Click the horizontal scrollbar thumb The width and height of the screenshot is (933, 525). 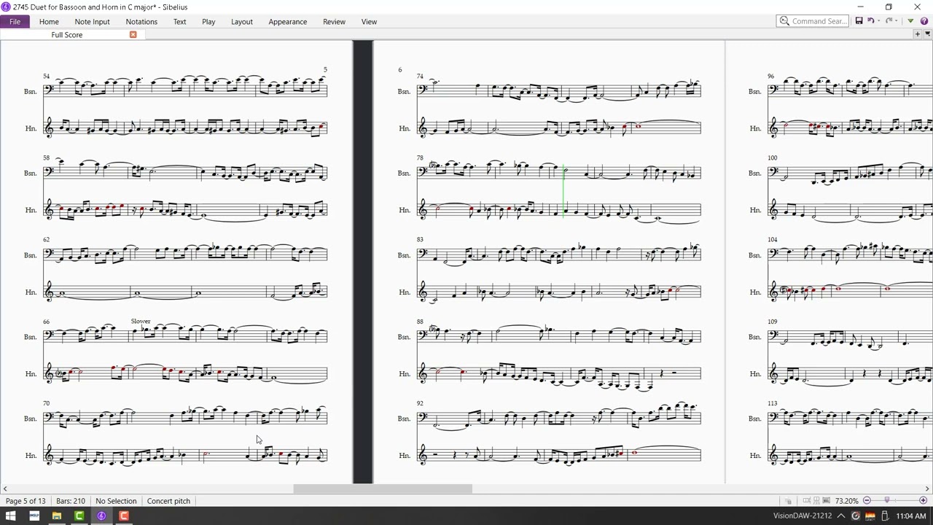click(383, 489)
